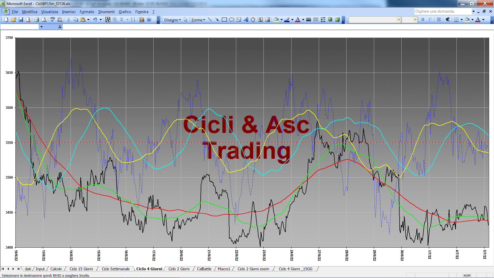The height and width of the screenshot is (278, 494).
Task: Insert a Text Box from Drawing toolbar
Action: tap(239, 20)
